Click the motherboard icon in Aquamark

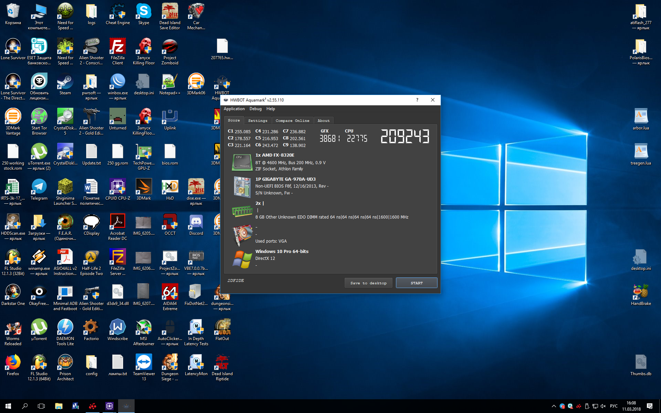pyautogui.click(x=242, y=187)
